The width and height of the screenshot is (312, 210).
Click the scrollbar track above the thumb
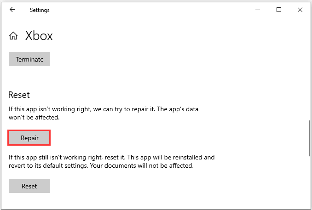point(309,69)
